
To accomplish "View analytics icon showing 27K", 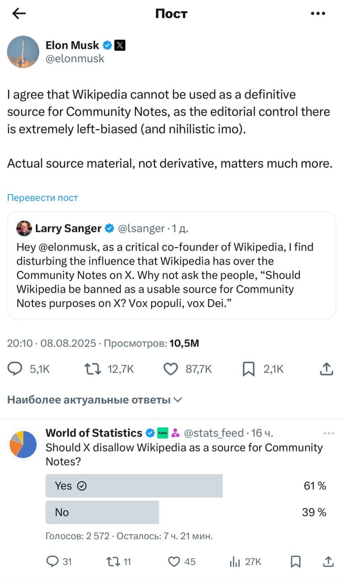I will [x=235, y=561].
